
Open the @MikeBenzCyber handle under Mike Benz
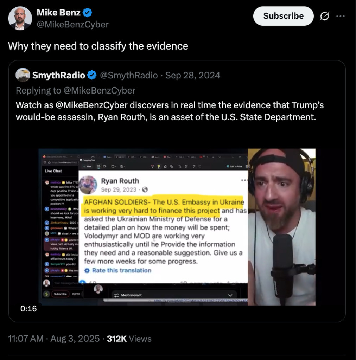(x=72, y=24)
